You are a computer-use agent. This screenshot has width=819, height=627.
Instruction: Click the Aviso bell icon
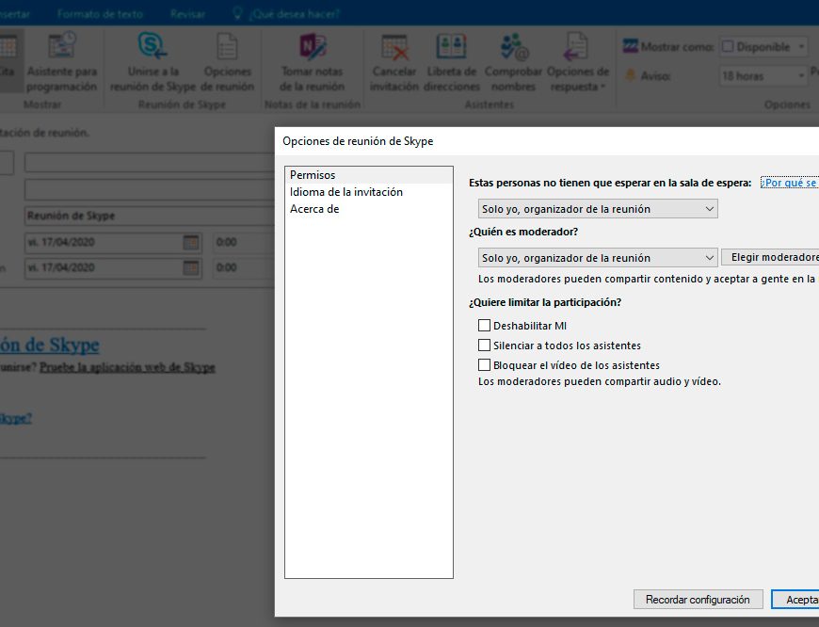pos(631,75)
